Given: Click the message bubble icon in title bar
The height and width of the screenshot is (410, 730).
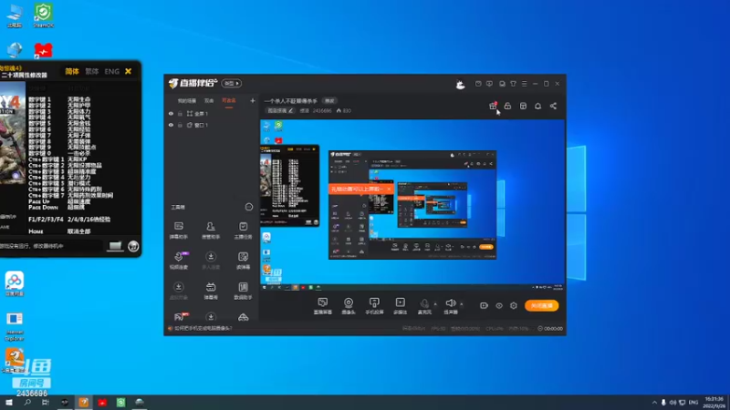Looking at the screenshot, I should (489, 84).
